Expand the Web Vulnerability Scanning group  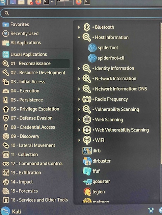coord(79,130)
